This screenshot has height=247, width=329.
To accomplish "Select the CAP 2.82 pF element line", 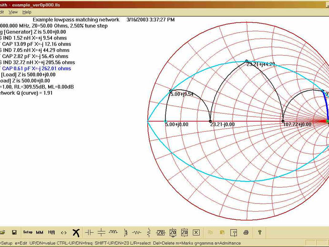I will [x=34, y=56].
